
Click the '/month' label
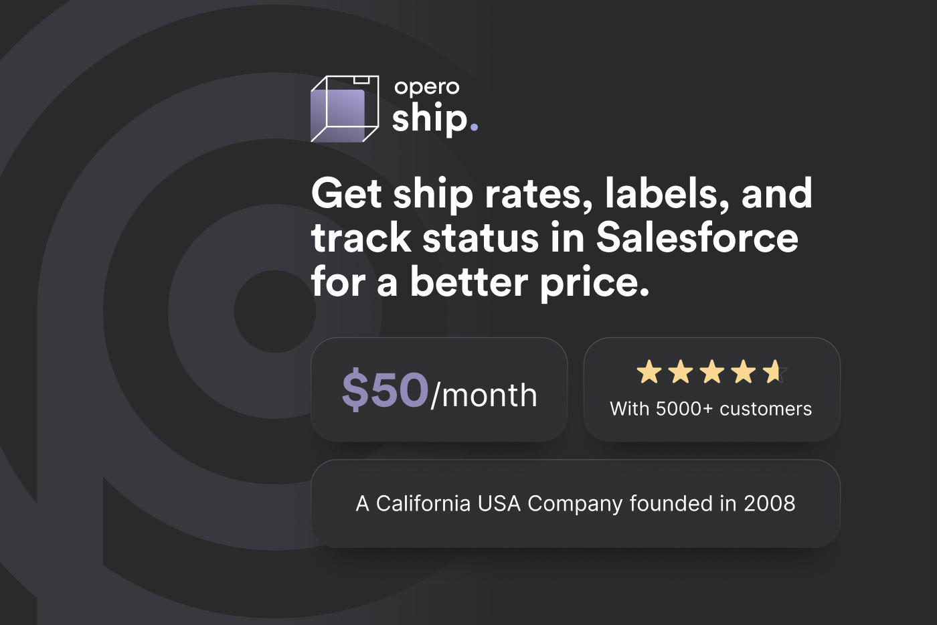click(x=484, y=395)
